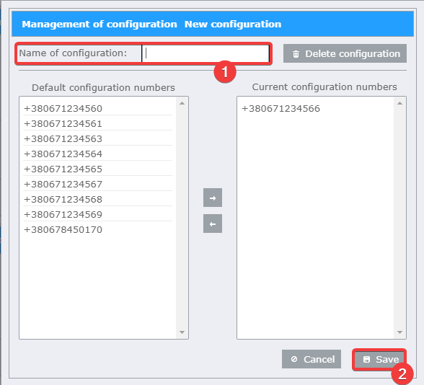The image size is (424, 385).
Task: Select number +380671234561 in default list
Action: [97, 123]
